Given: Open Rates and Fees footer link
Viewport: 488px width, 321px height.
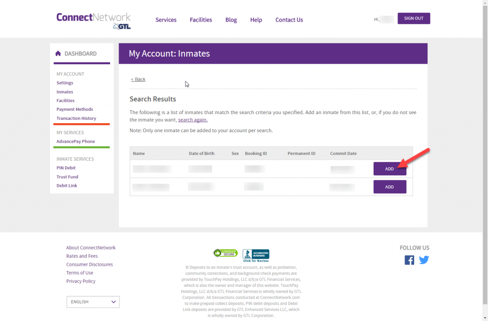Looking at the screenshot, I should pyautogui.click(x=82, y=256).
